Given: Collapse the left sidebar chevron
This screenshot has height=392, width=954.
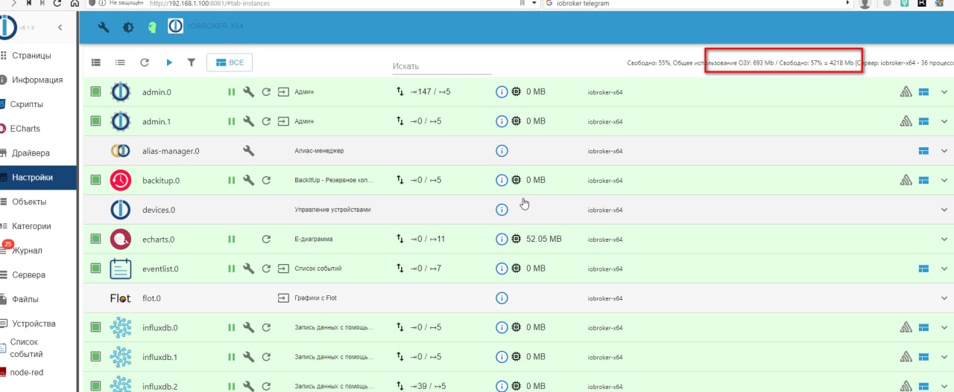Looking at the screenshot, I should (x=60, y=28).
